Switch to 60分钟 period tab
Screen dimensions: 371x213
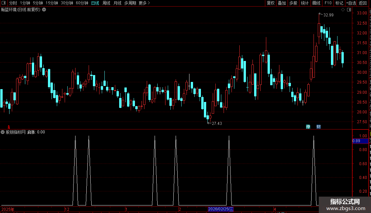82,3
